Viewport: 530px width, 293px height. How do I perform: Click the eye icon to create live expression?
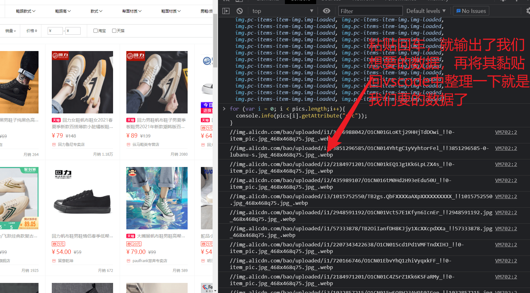[327, 11]
